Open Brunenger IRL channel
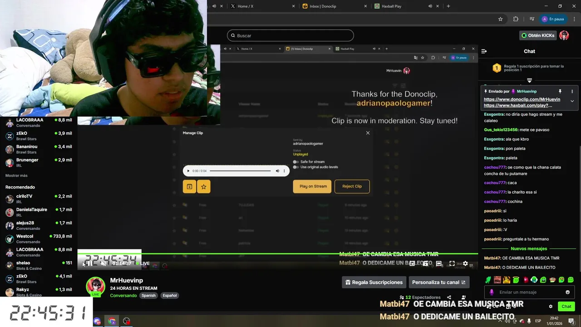Viewport: 581px width, 327px height. click(x=39, y=163)
